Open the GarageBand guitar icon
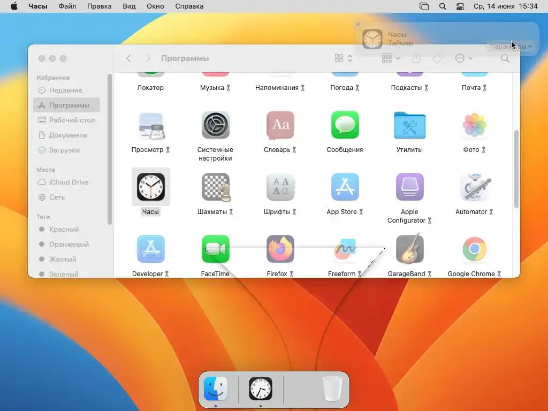Viewport: 548px width, 411px height. tap(409, 249)
